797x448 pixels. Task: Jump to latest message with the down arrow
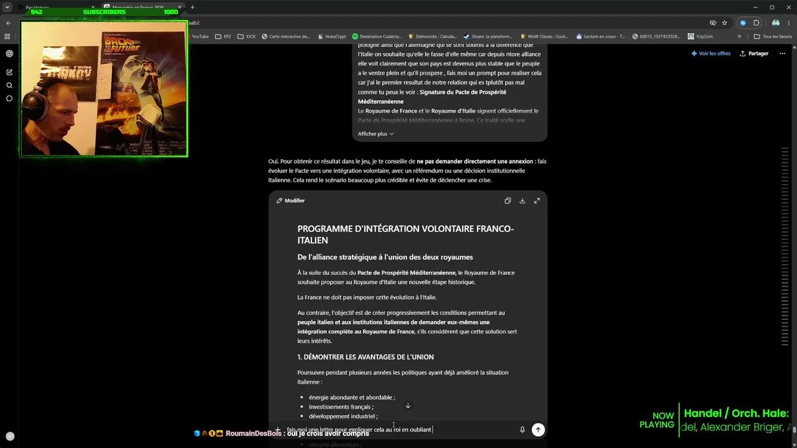coord(408,406)
